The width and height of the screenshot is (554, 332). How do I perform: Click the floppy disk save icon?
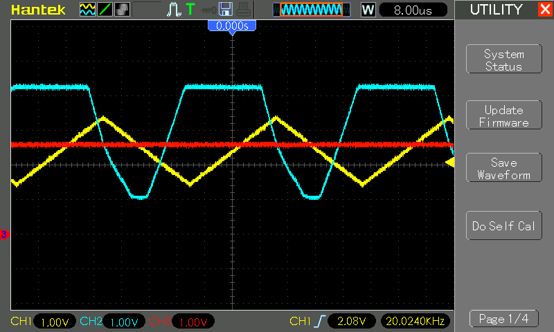(x=226, y=9)
